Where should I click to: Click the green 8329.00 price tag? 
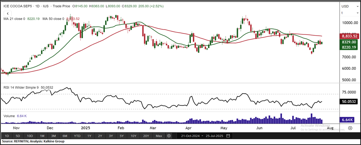[349, 42]
